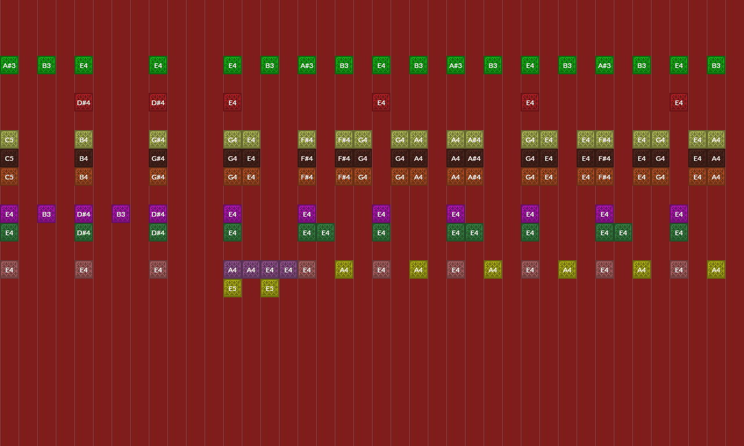Select the rightmost green B3 note in the top row
This screenshot has width=744, height=446.
pyautogui.click(x=716, y=65)
